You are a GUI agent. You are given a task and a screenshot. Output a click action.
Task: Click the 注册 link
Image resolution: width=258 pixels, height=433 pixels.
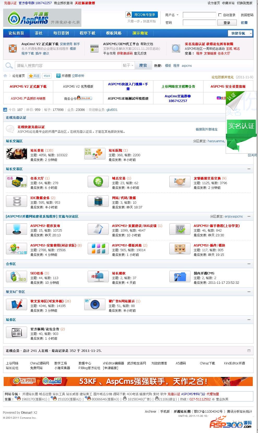tap(244, 23)
